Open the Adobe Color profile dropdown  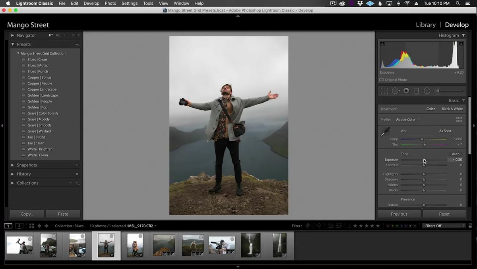407,119
